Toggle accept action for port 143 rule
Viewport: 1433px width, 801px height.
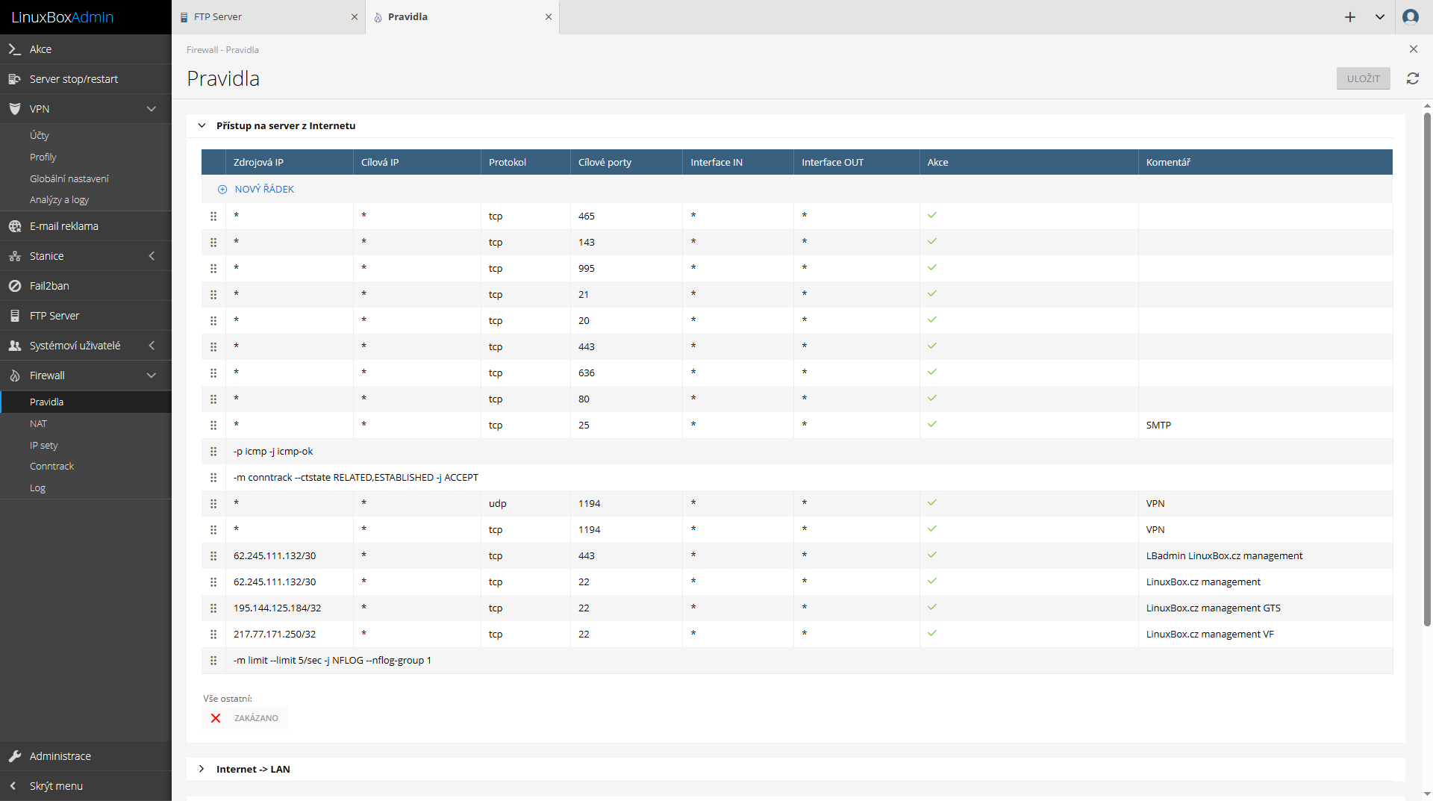932,241
